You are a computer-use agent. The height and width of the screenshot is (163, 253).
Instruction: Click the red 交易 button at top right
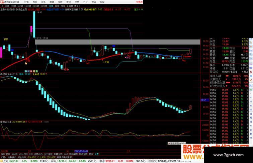139,2
